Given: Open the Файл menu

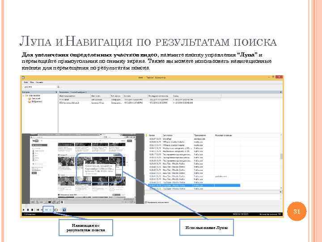Looking at the screenshot, I should (x=26, y=82).
